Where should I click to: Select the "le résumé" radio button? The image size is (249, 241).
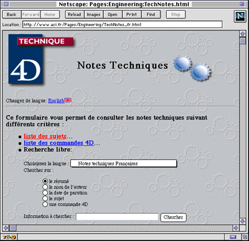[x=45, y=181]
